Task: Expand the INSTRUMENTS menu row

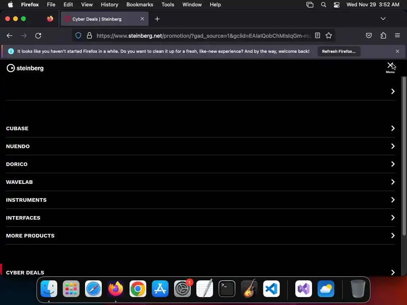Action: pos(200,200)
